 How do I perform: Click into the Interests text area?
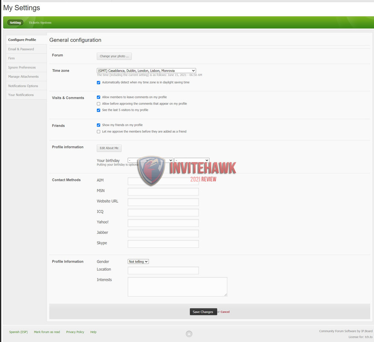[178, 287]
